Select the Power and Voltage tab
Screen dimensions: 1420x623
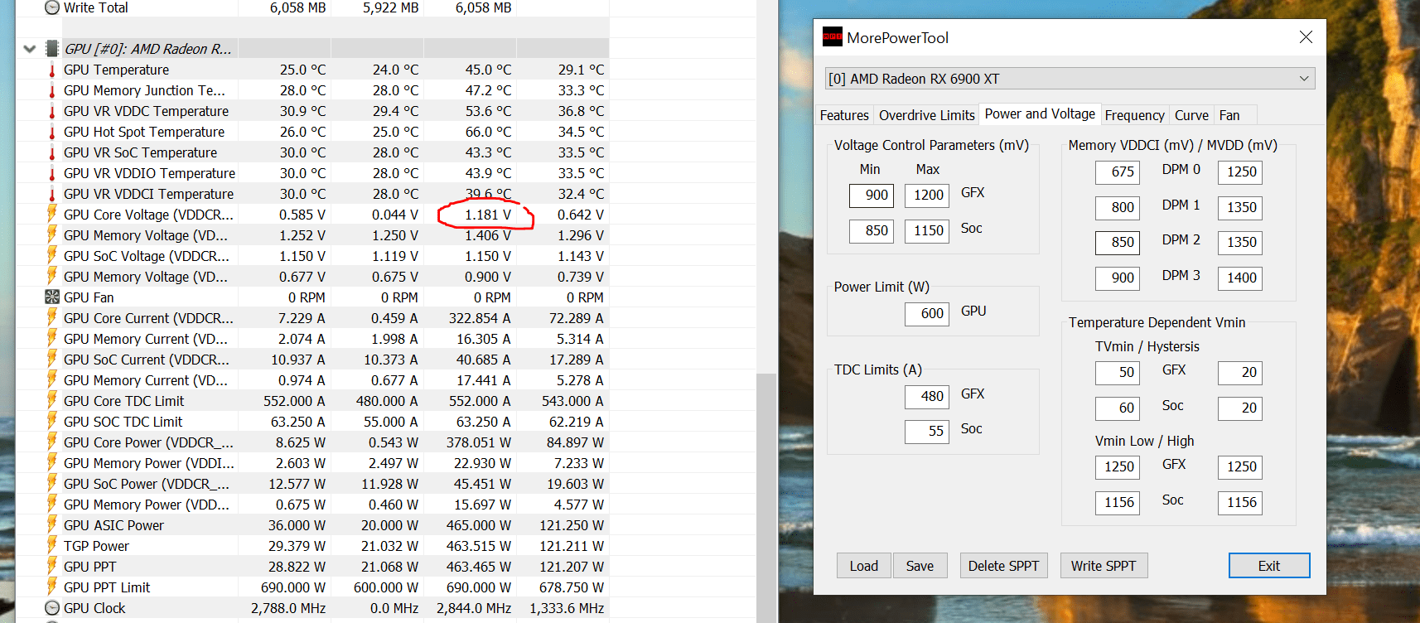click(1040, 113)
